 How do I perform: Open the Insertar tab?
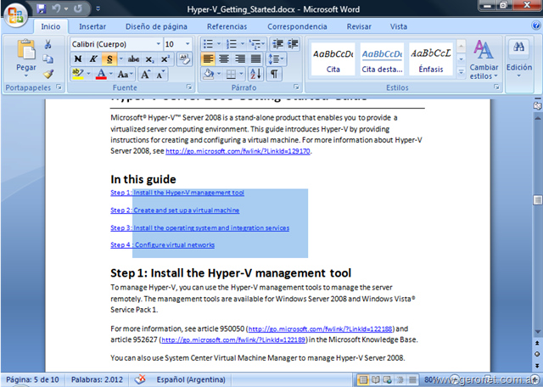tap(92, 26)
